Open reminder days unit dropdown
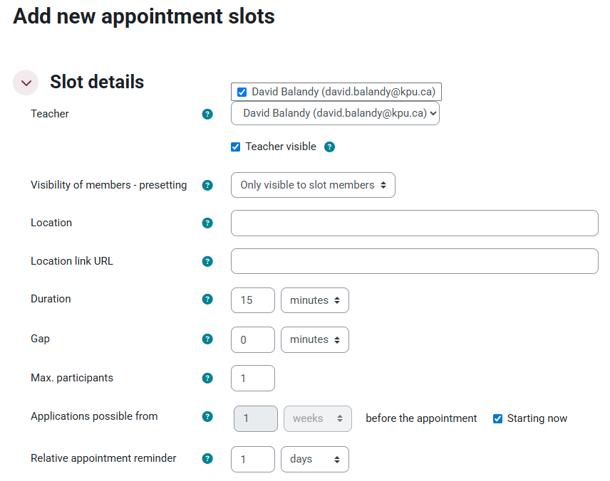 315,459
